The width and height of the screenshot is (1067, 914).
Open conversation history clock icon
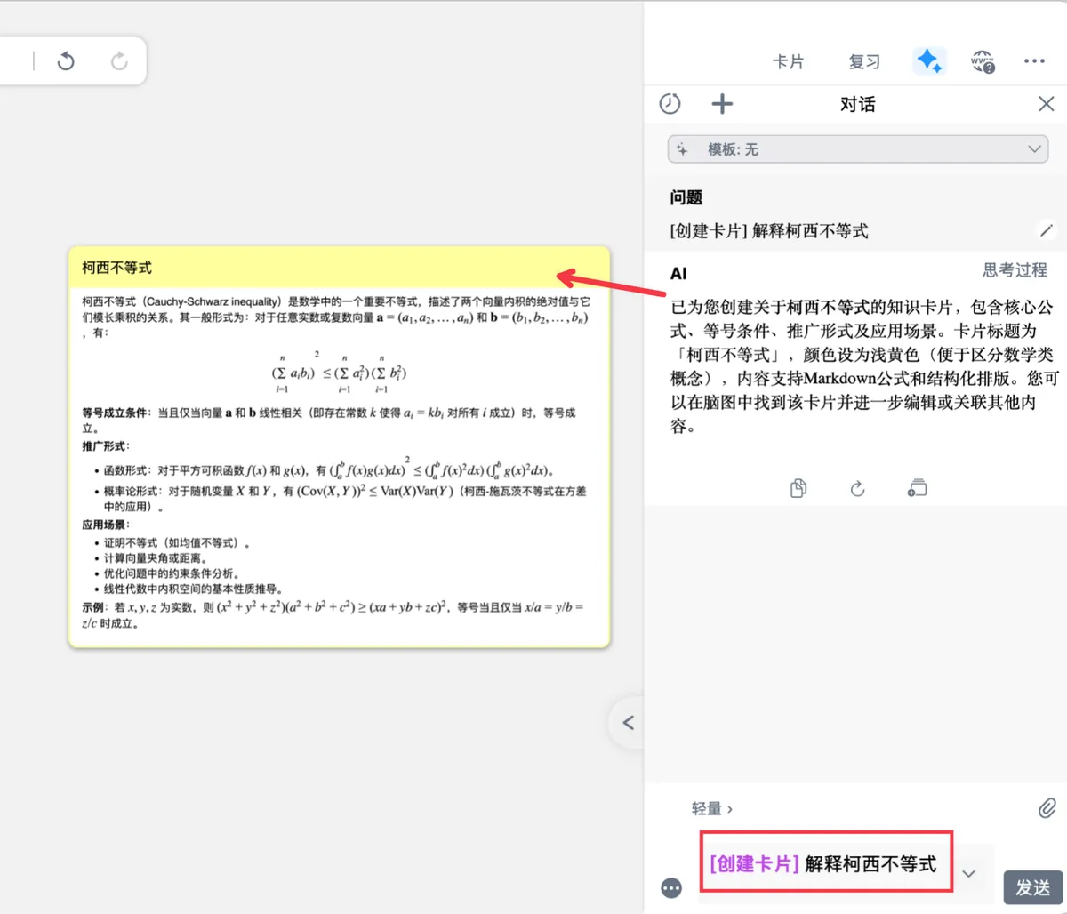pyautogui.click(x=670, y=104)
